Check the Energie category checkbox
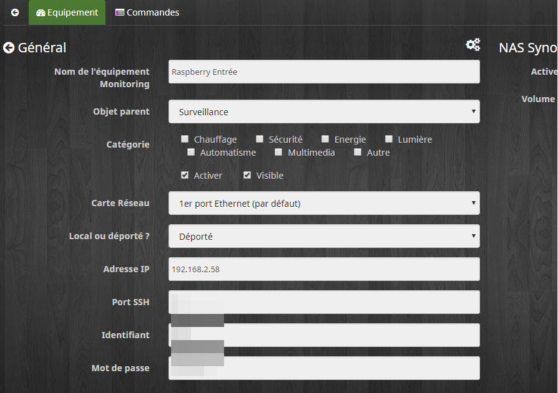The height and width of the screenshot is (393, 558). click(x=325, y=140)
